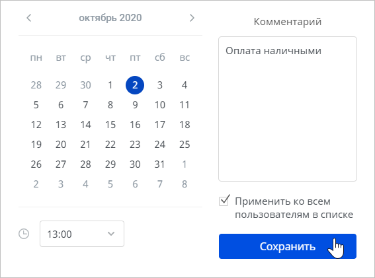The image size is (375, 278).
Task: Choose date 31 in the calendar
Action: point(160,164)
